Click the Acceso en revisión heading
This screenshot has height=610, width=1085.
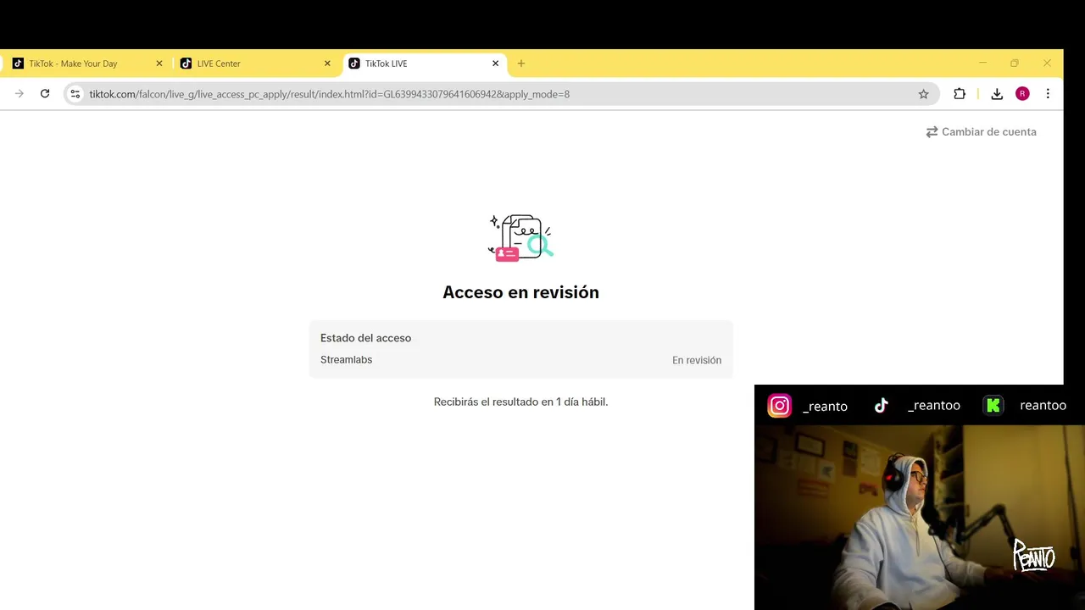(520, 292)
